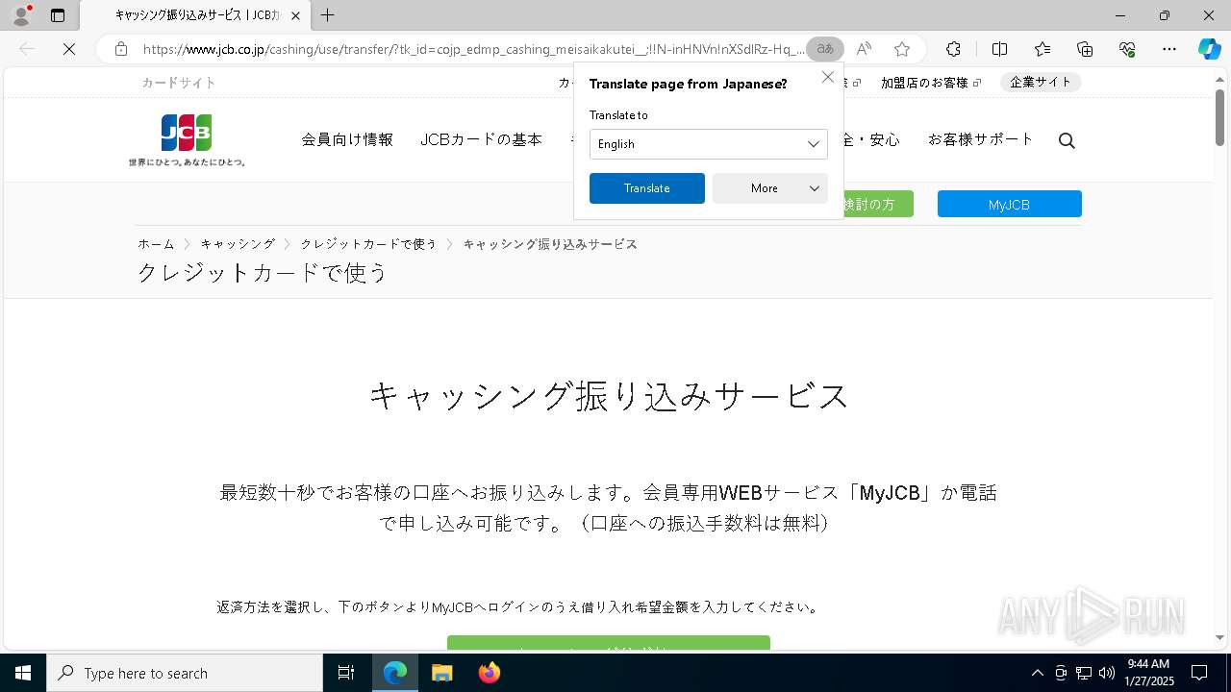Click the Translate button
This screenshot has height=692, width=1231.
(647, 188)
